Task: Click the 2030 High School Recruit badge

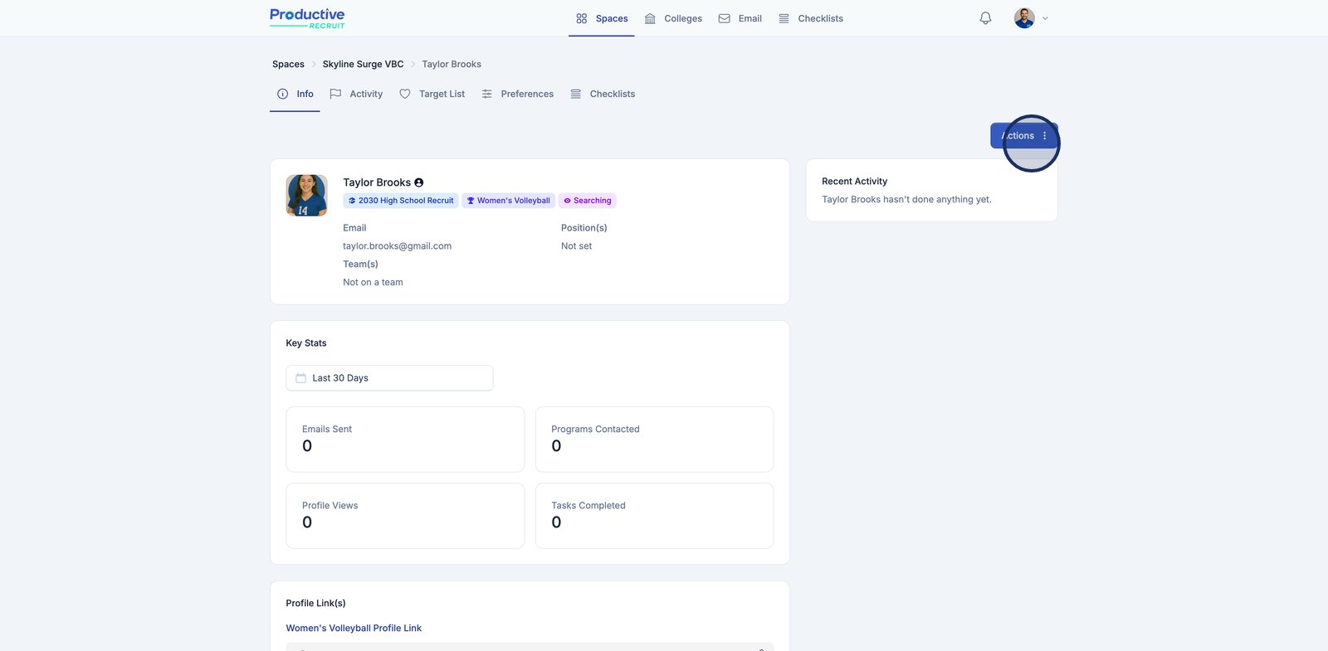Action: point(401,201)
